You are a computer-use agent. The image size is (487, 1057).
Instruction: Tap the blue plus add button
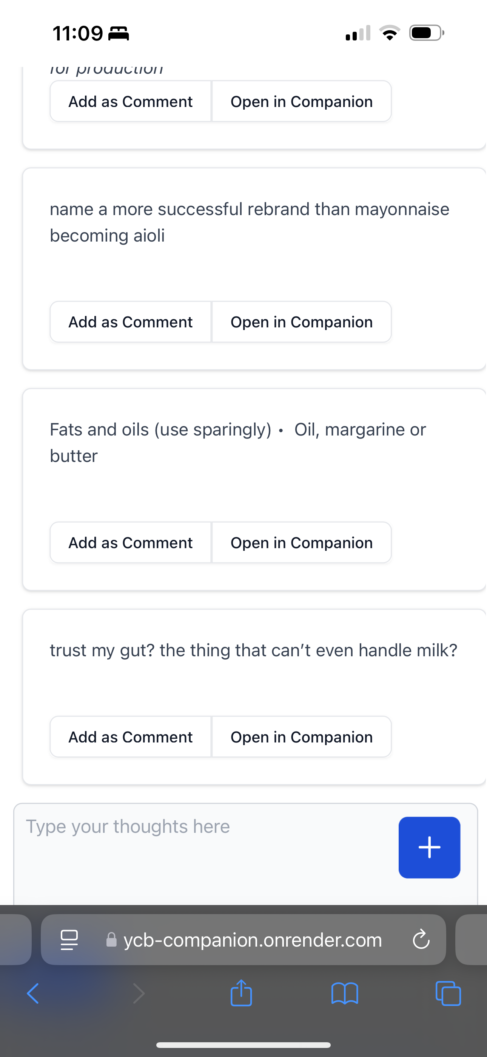point(429,847)
